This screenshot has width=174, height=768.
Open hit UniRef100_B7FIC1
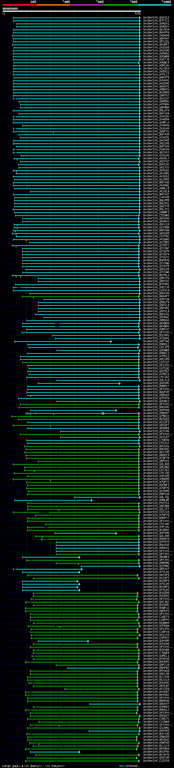(156, 21)
